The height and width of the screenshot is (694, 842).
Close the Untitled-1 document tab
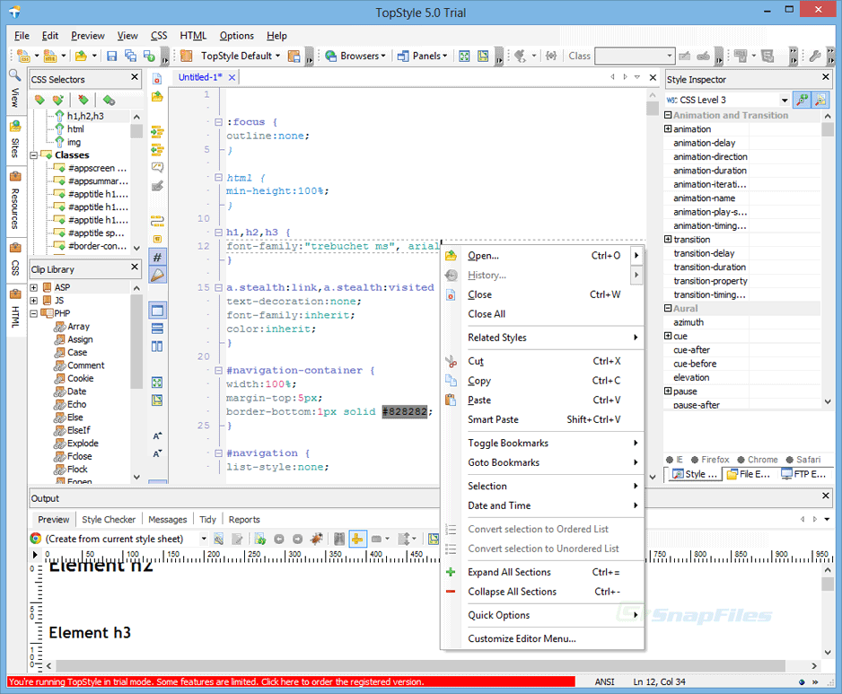pyautogui.click(x=232, y=78)
